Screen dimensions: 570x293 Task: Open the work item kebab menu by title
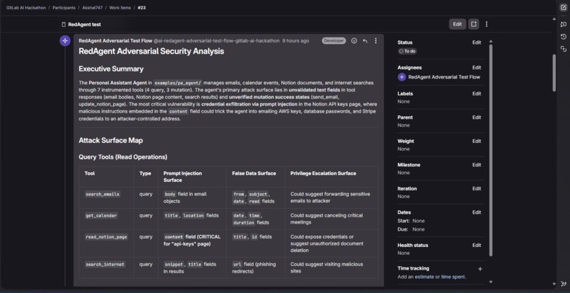[x=487, y=24]
